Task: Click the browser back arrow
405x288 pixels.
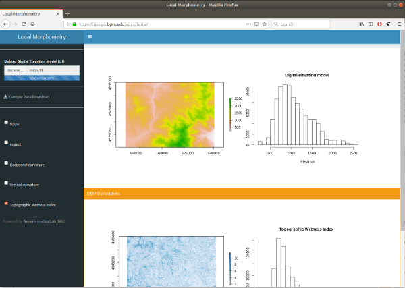Action: click(x=6, y=24)
